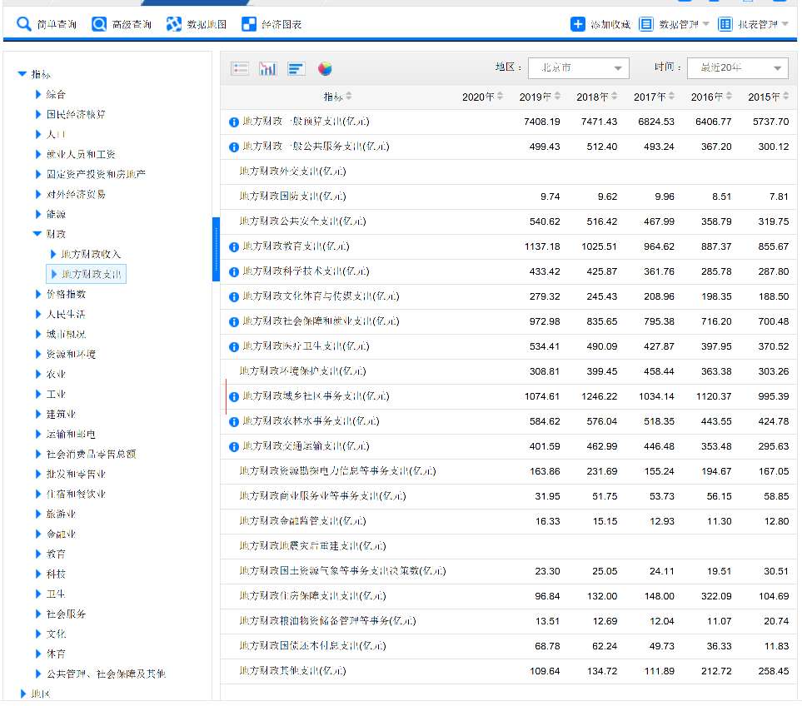802x706 pixels.
Task: Show info for 地方财政文化体育与传媒支出
Action: tap(234, 297)
